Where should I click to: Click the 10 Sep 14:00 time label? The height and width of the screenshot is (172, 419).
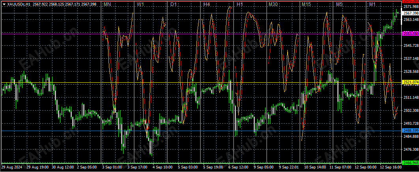pyautogui.click(x=314, y=167)
